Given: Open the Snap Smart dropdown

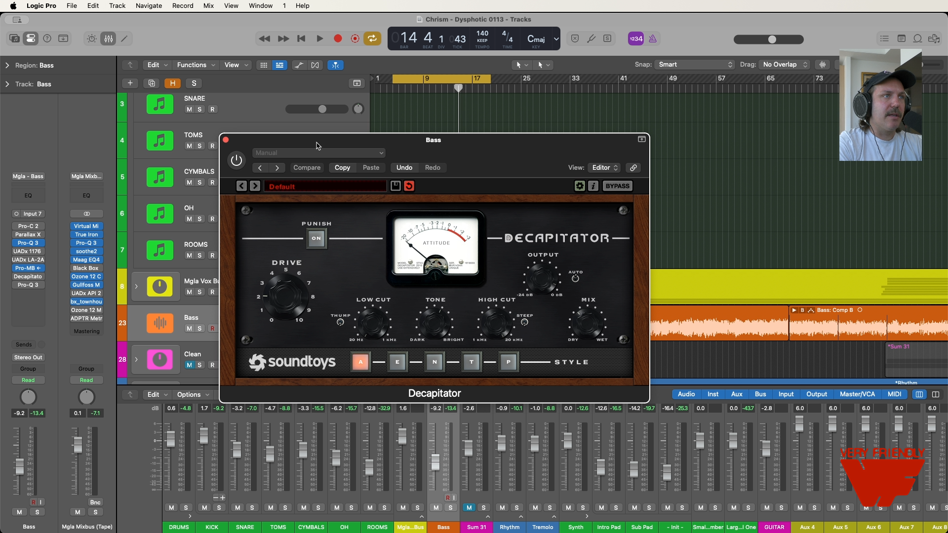Looking at the screenshot, I should click(x=694, y=65).
